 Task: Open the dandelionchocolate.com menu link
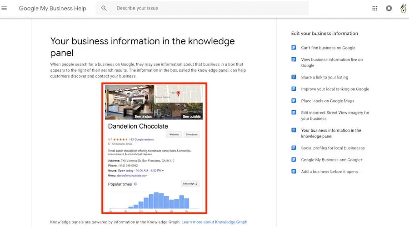tap(132, 175)
